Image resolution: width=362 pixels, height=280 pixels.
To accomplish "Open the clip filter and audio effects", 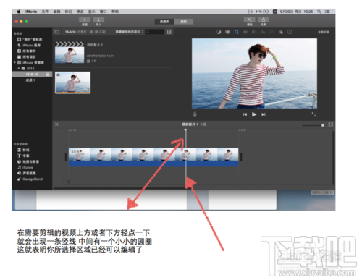I will 281,32.
